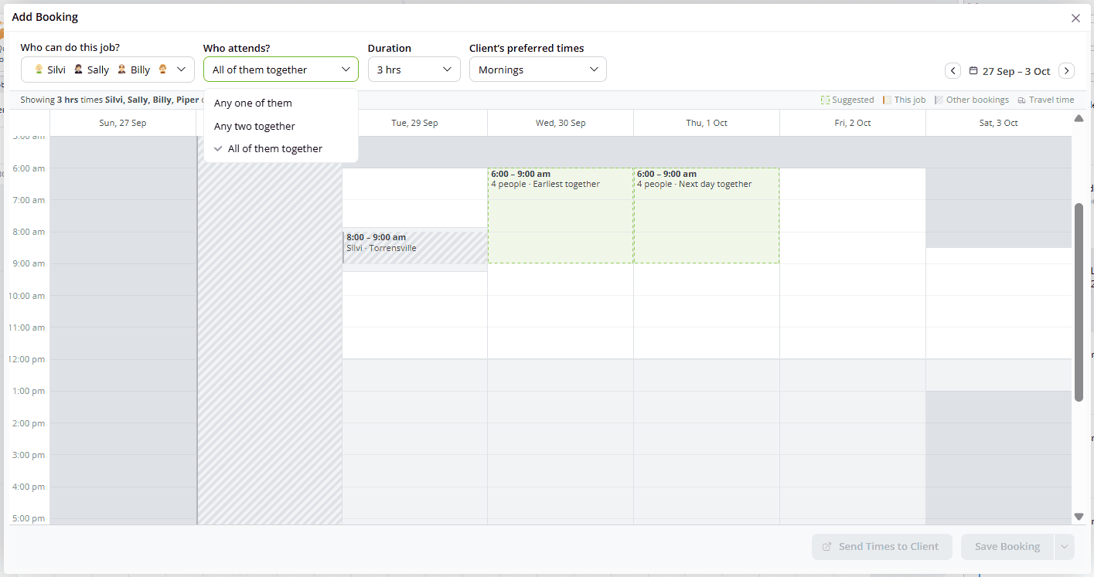Open Silvi's 8:00 – 9:00 am Torrensville booking
This screenshot has width=1094, height=577.
[x=415, y=247]
